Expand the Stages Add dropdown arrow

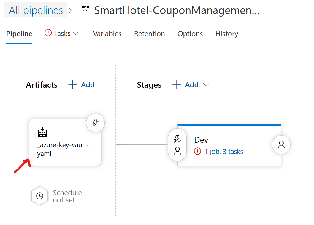click(x=206, y=85)
